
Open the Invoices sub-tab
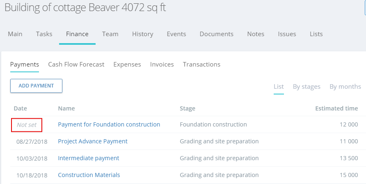162,64
